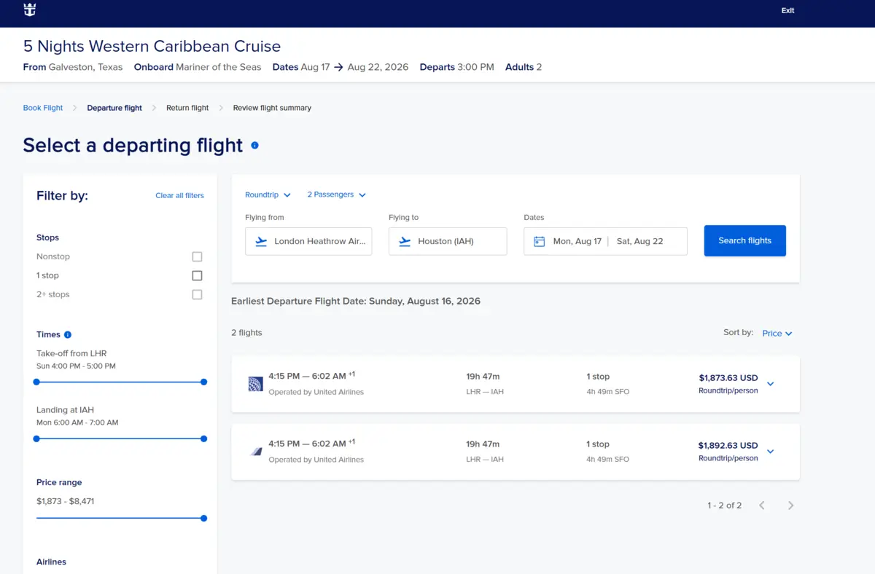Go to previous page of results arrow
Screen dimensions: 875x574
tap(762, 506)
